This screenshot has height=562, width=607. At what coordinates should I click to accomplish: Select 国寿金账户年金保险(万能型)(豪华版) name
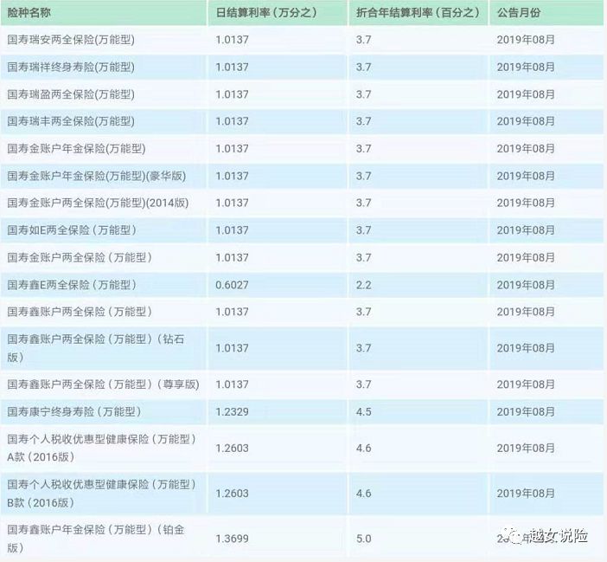click(96, 176)
